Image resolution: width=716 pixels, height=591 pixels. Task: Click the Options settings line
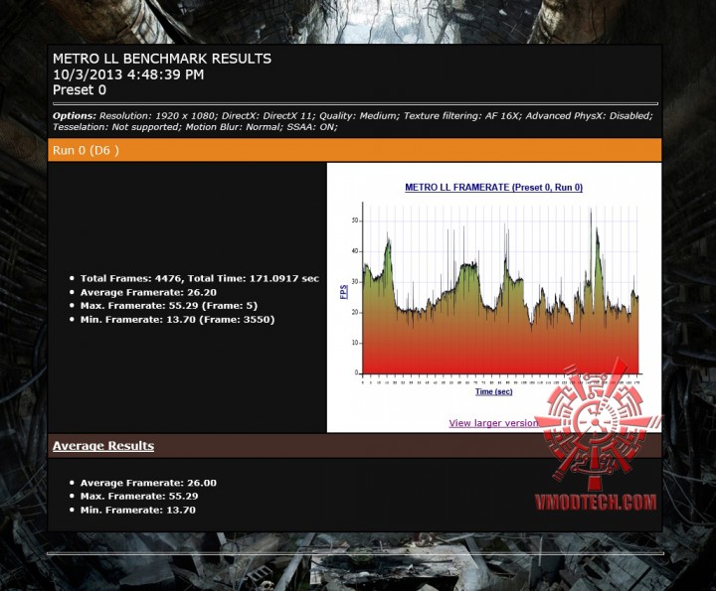coord(352,121)
